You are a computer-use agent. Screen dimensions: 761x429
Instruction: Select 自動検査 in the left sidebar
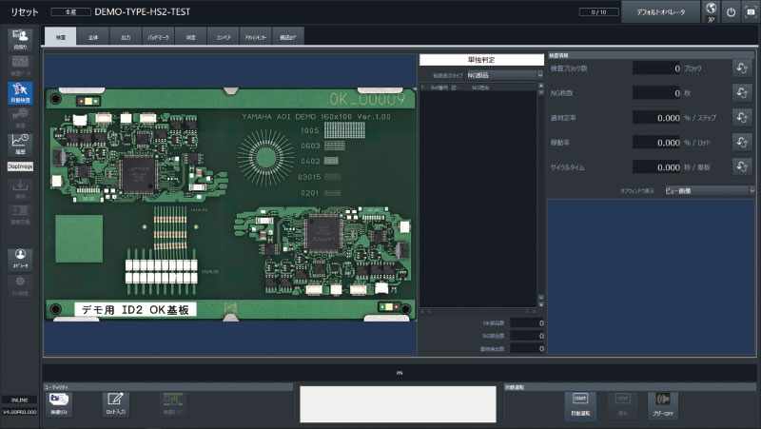pyautogui.click(x=20, y=93)
